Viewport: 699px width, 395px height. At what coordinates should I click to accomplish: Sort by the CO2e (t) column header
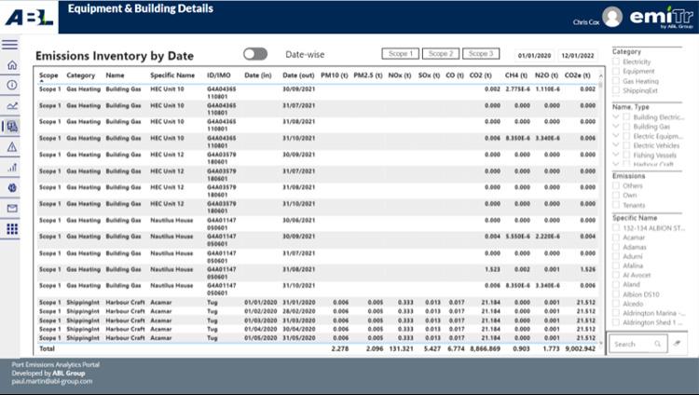(577, 75)
